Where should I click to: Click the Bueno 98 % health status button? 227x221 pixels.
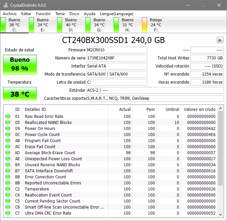coord(20,65)
